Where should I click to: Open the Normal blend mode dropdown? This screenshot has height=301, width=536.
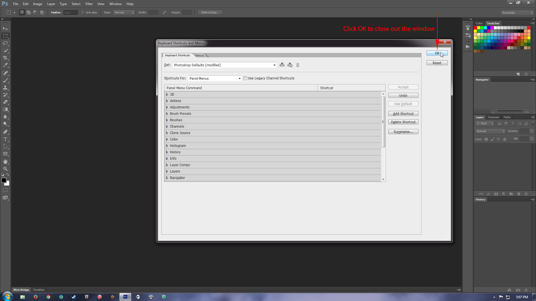[490, 131]
